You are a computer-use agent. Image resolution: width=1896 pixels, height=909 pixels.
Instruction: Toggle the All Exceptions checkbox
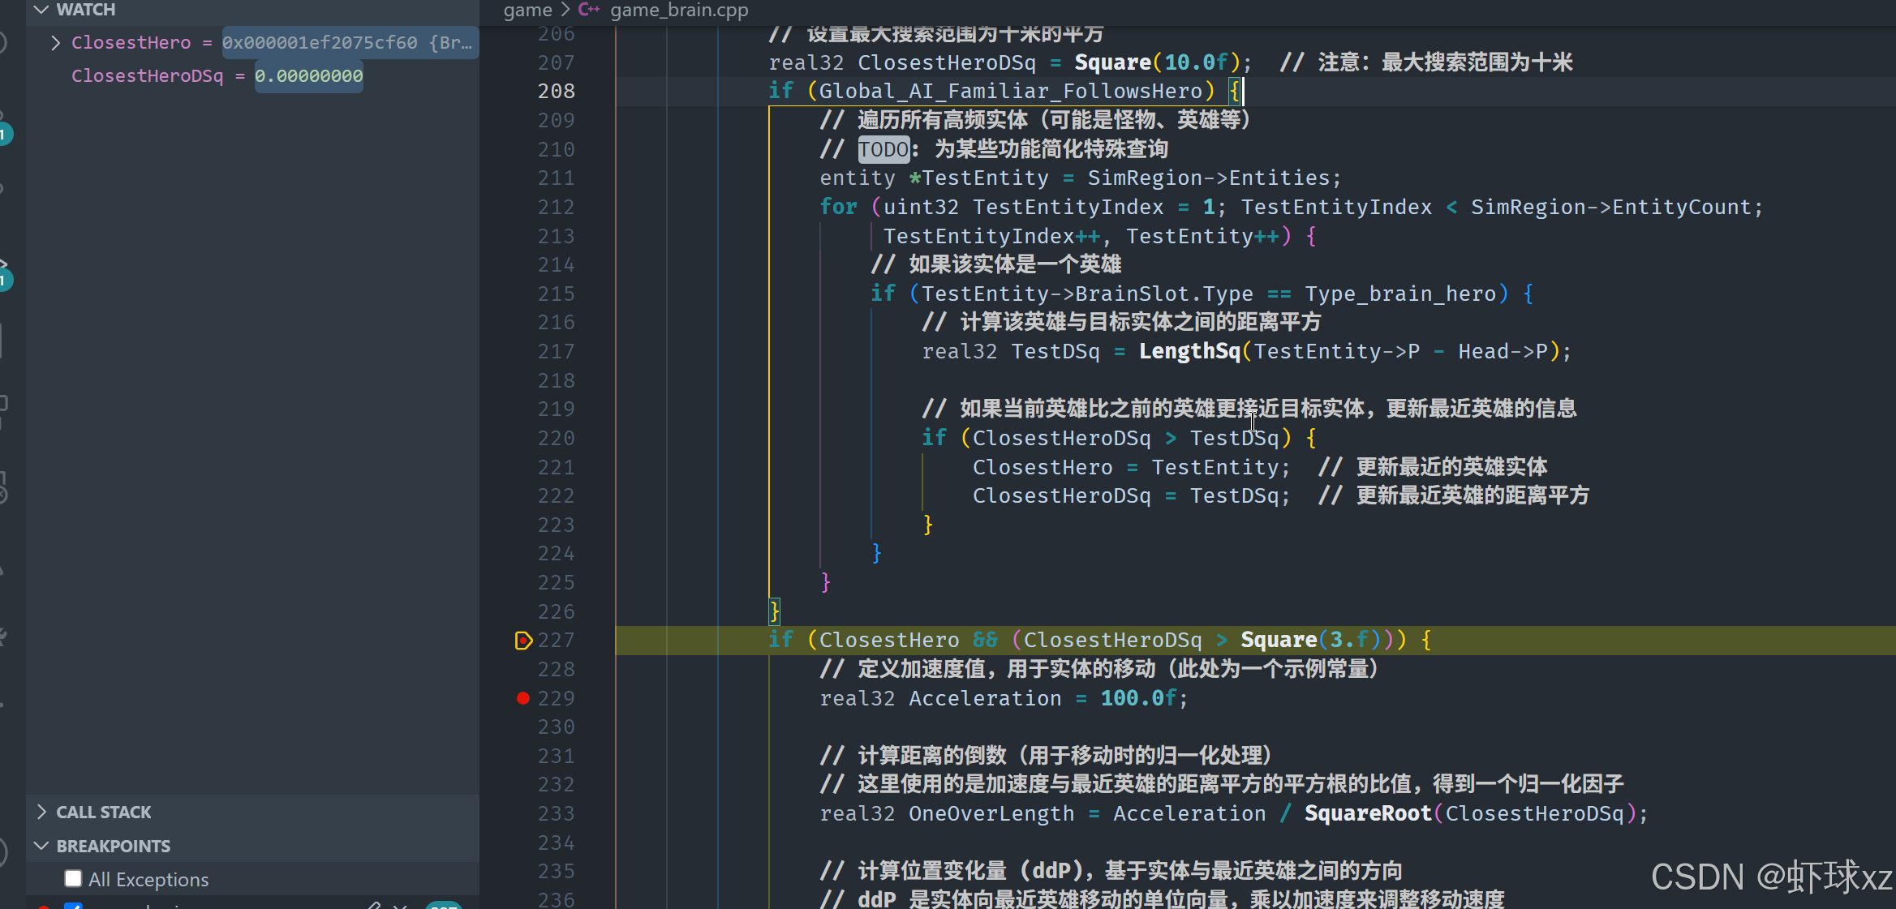coord(73,879)
